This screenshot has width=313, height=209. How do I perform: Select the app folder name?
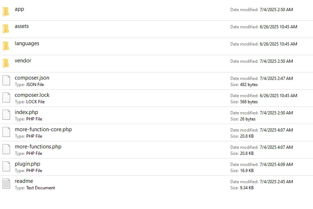point(19,9)
